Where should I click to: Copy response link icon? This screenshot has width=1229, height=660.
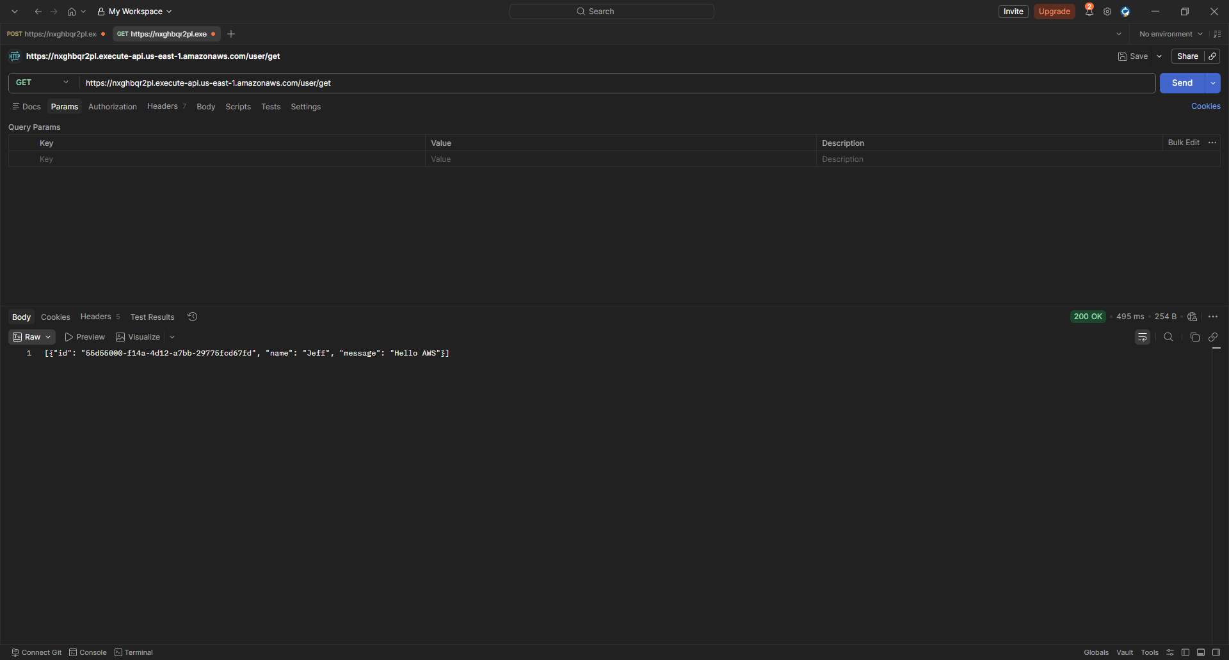1213,337
